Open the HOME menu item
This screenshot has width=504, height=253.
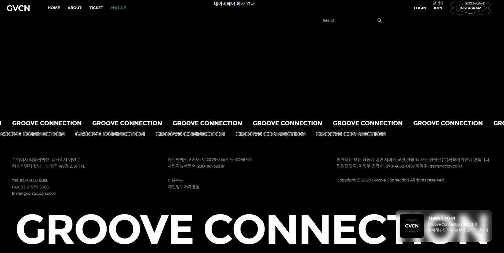[x=54, y=8]
